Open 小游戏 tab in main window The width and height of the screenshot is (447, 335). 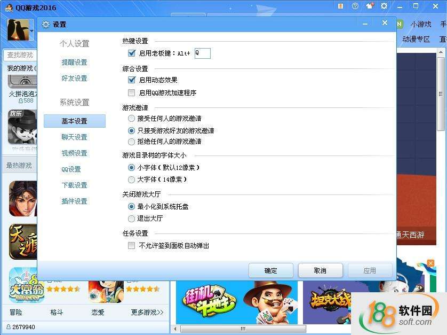420,24
